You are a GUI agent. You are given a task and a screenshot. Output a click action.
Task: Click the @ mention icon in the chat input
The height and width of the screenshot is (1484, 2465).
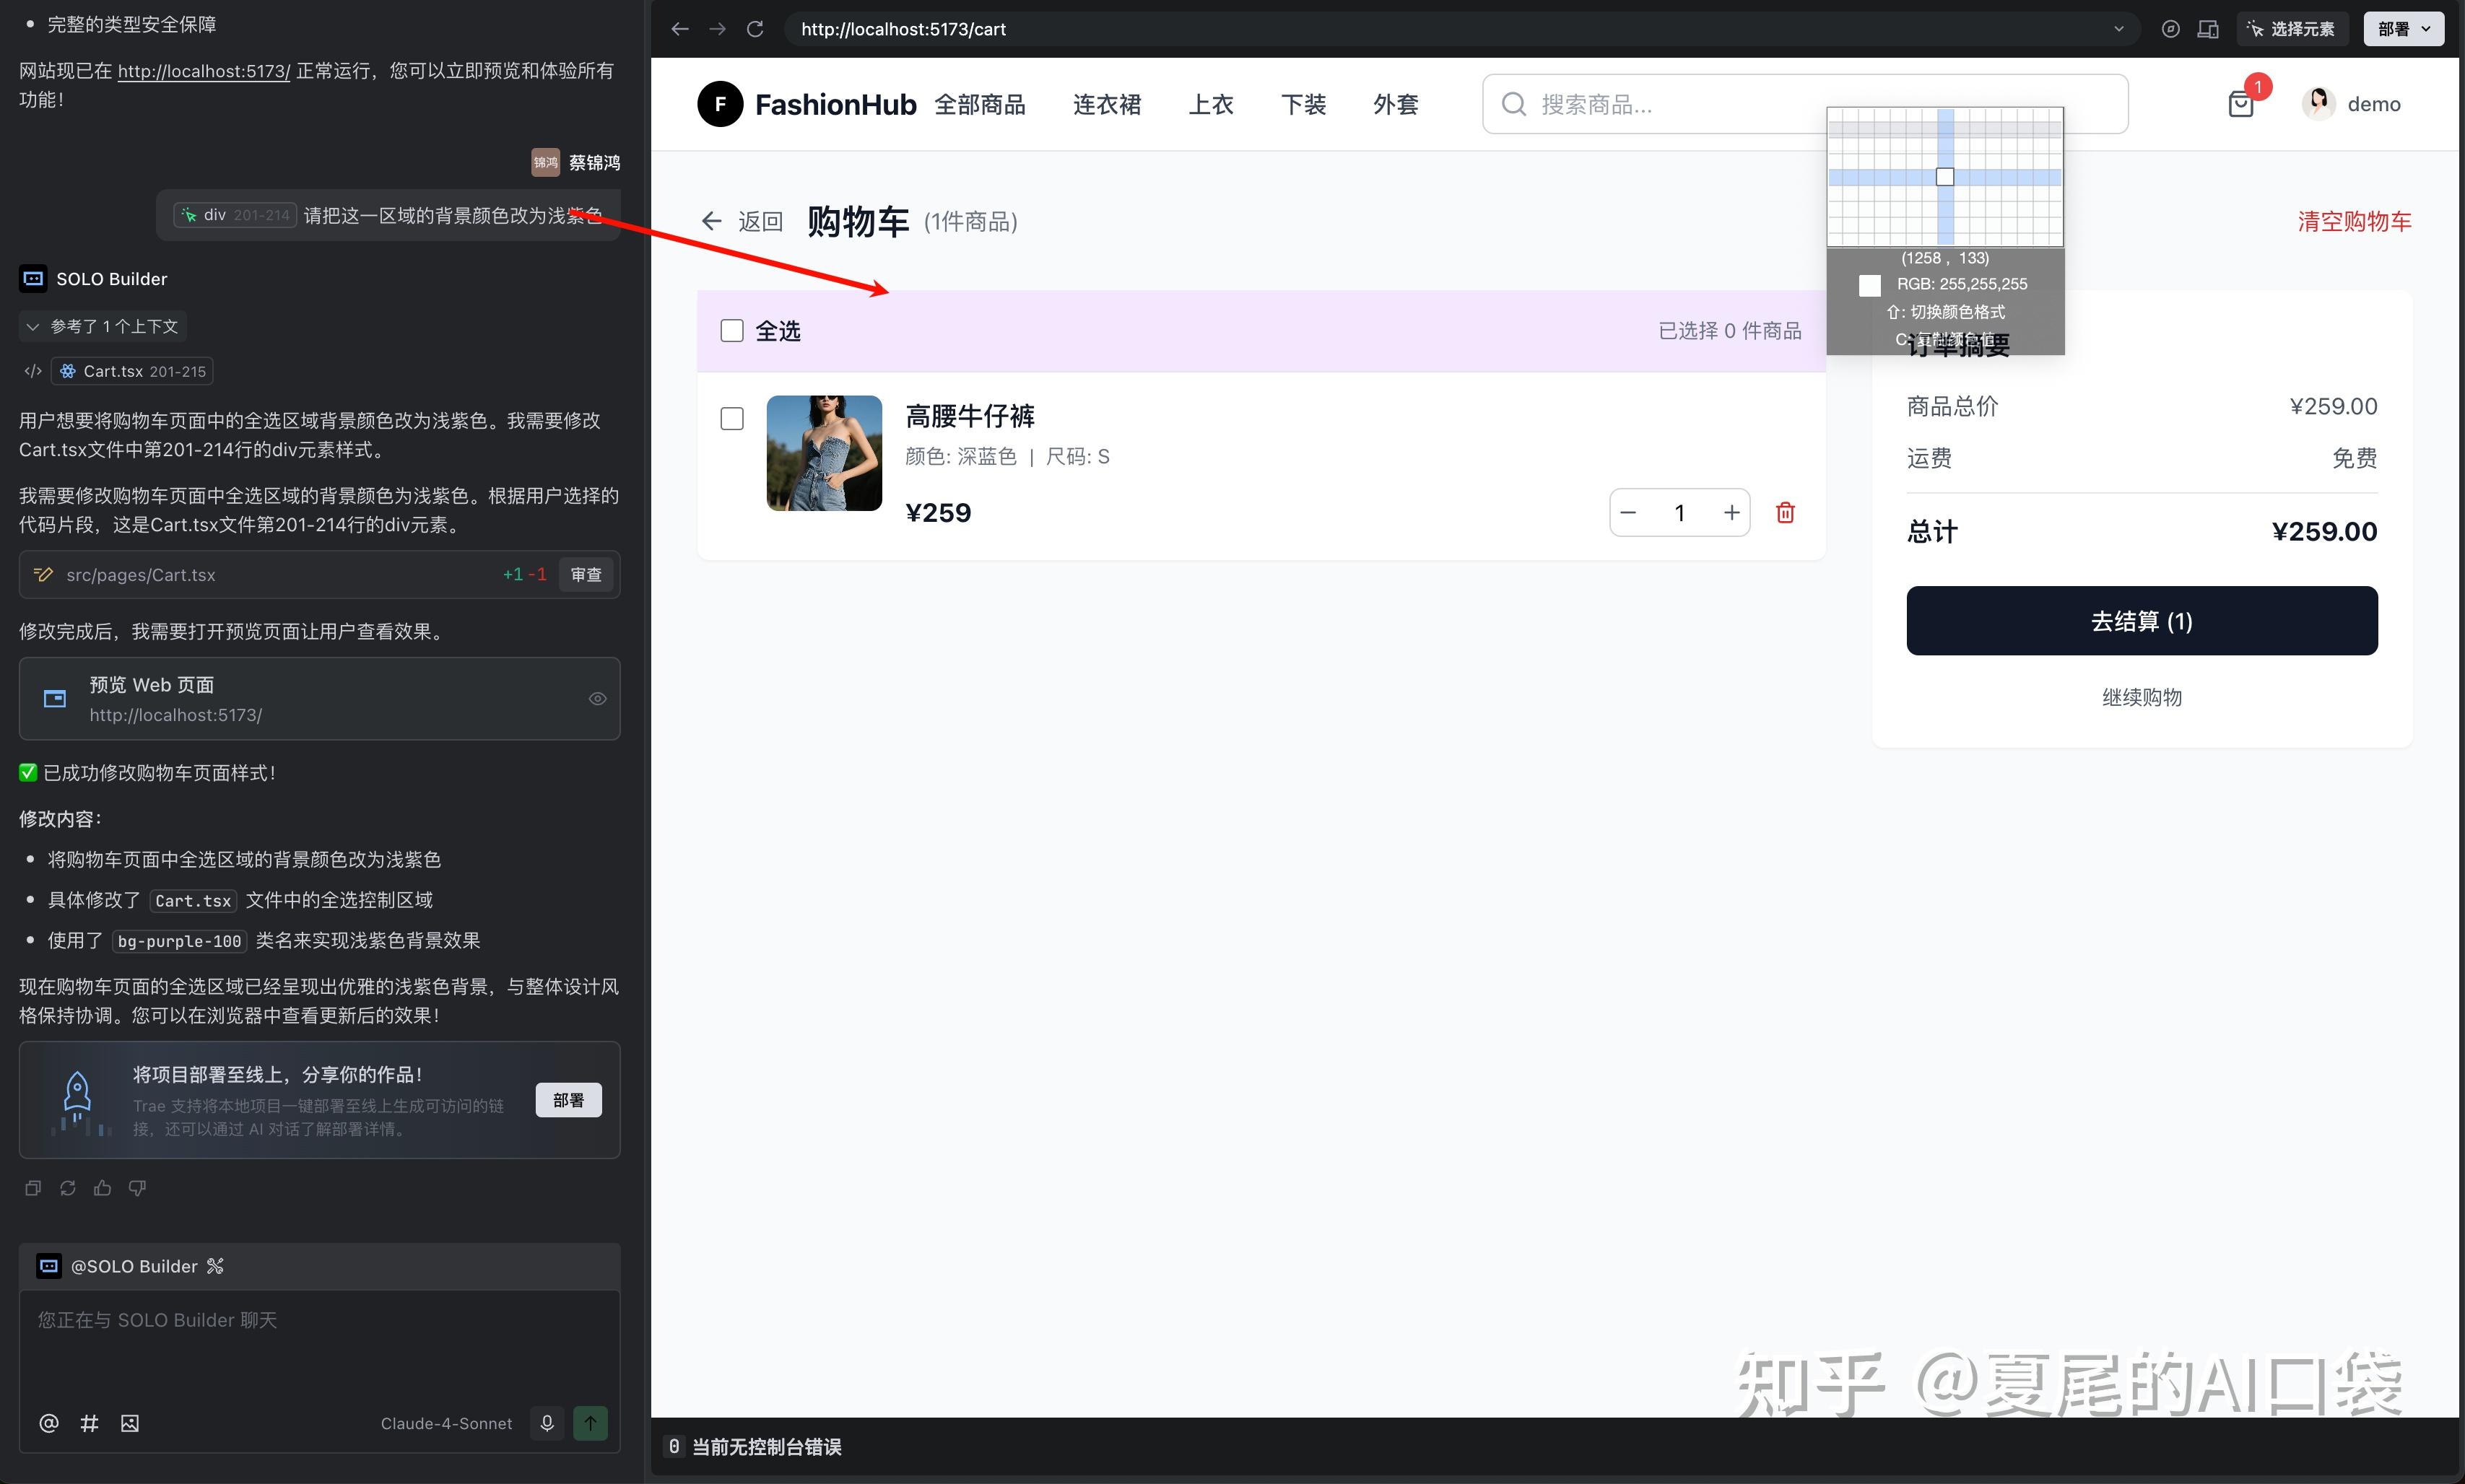[x=48, y=1423]
